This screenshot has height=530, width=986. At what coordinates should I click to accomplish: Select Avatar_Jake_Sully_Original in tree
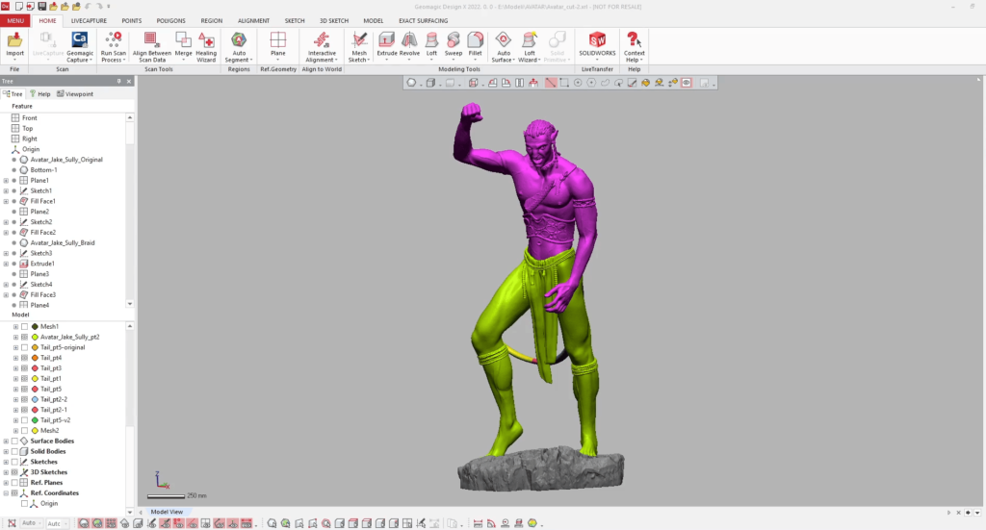[x=66, y=160]
